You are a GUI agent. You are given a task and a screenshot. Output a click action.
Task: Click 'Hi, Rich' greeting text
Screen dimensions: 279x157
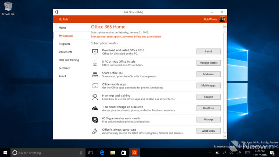pyautogui.click(x=64, y=19)
